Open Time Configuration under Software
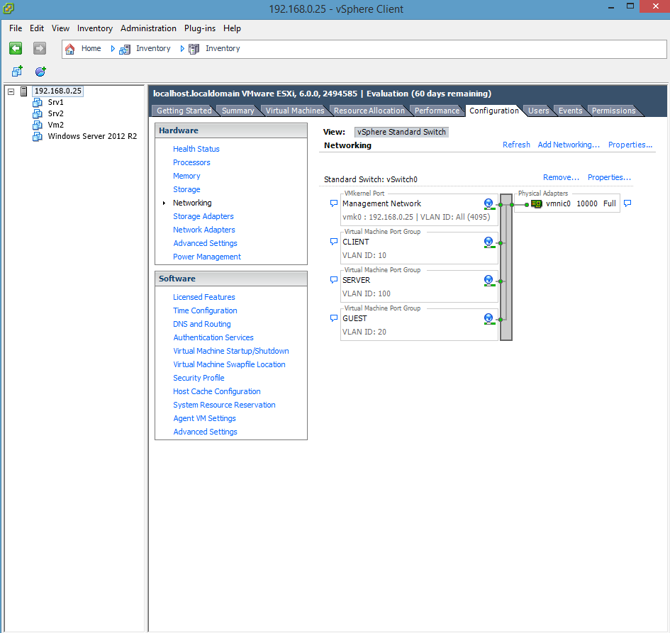 tap(205, 310)
